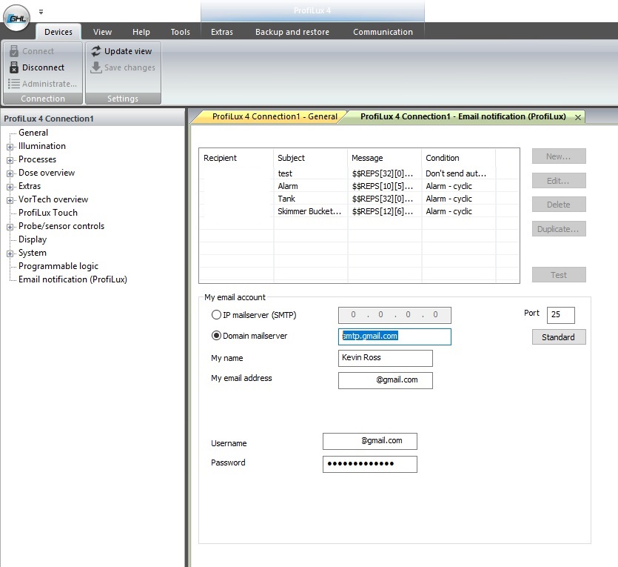This screenshot has width=618, height=567.
Task: Click the My name field
Action: click(x=385, y=358)
